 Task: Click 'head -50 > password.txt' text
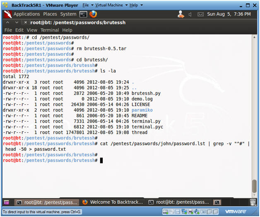36,149
